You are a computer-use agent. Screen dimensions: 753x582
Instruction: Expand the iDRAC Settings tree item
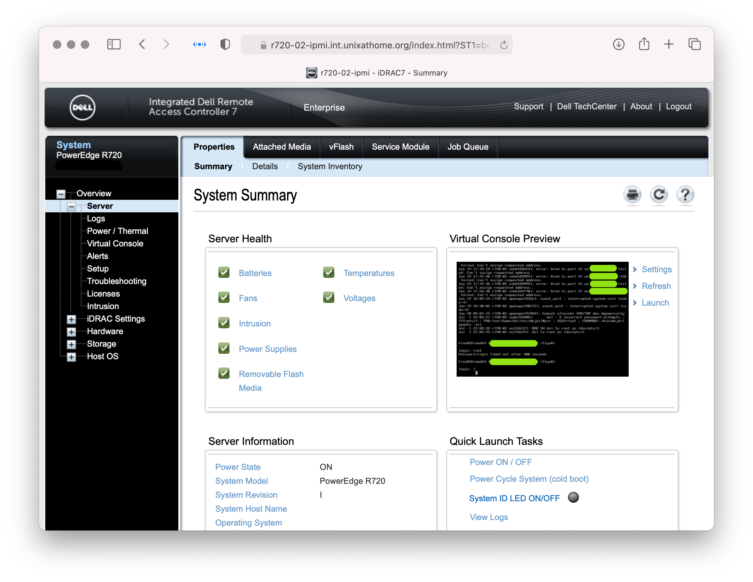[x=73, y=318]
